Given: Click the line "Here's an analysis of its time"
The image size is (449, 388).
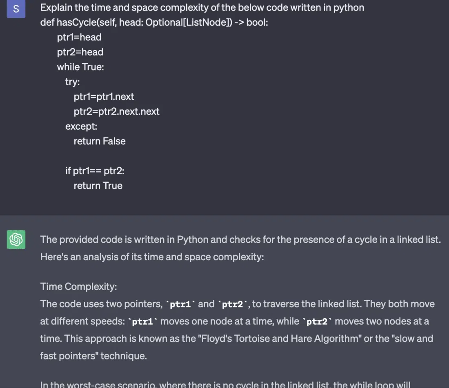Looking at the screenshot, I should click(152, 257).
